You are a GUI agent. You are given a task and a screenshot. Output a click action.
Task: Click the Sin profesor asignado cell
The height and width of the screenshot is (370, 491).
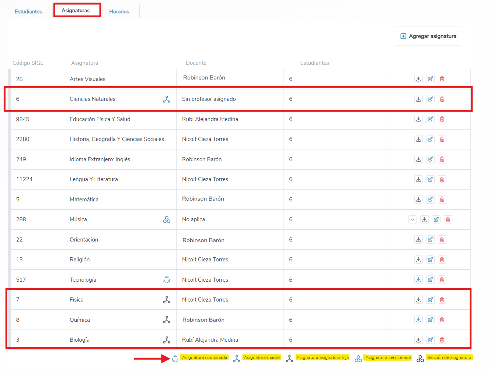point(209,99)
